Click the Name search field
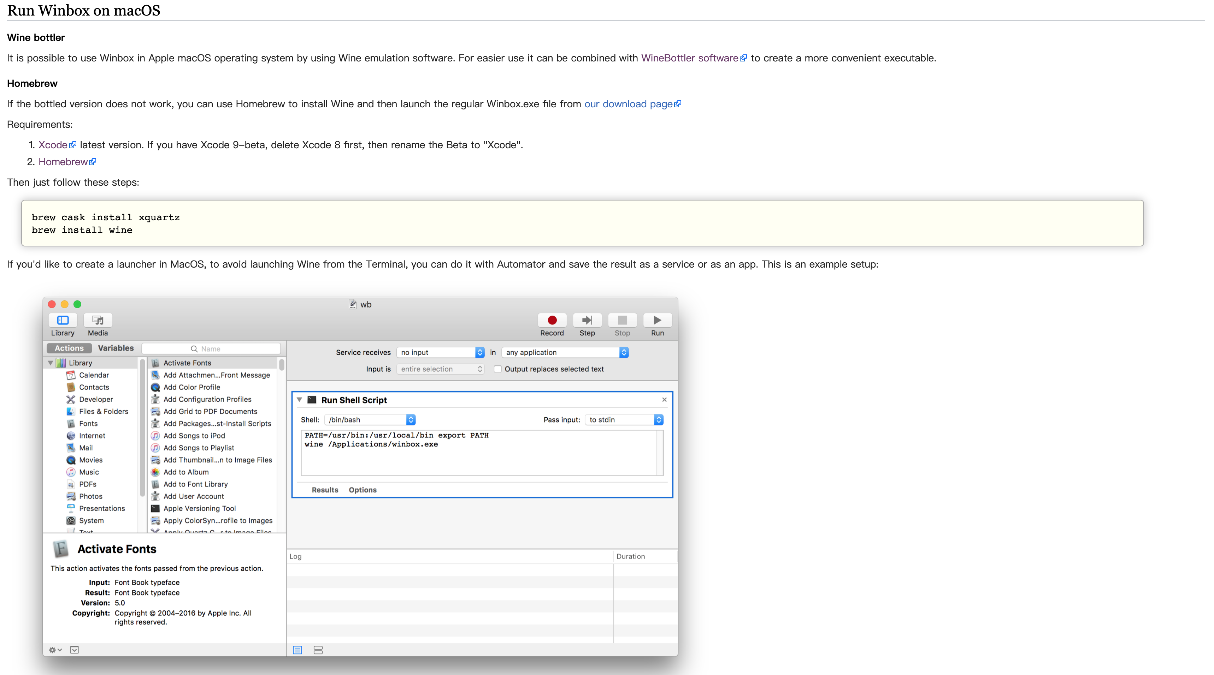1214x675 pixels. [x=211, y=348]
